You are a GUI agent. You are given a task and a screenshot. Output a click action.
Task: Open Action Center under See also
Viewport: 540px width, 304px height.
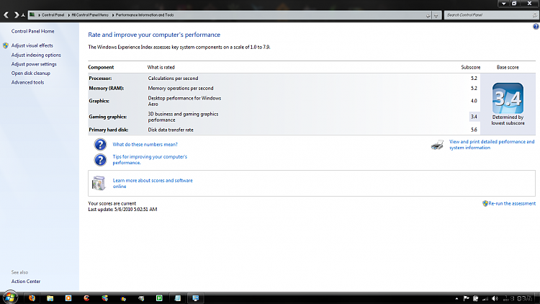26,281
